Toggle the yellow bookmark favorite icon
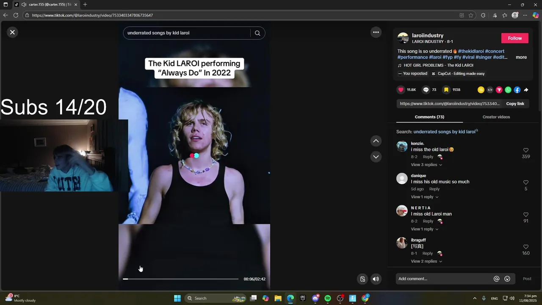Image resolution: width=542 pixels, height=305 pixels. pyautogui.click(x=446, y=90)
